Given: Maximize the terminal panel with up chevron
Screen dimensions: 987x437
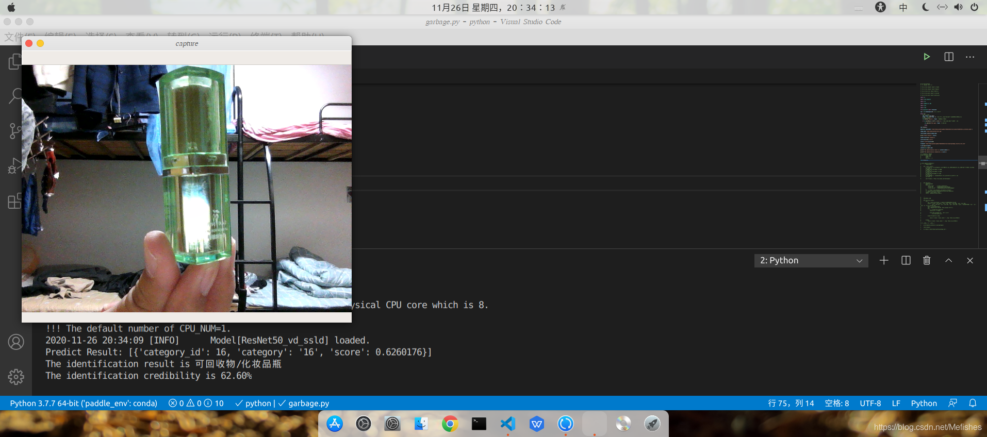Looking at the screenshot, I should coord(948,261).
